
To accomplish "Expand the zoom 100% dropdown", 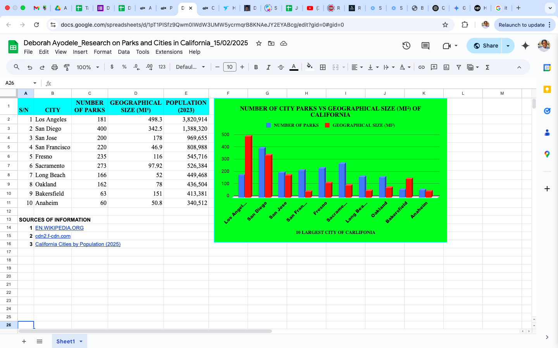I will point(88,67).
